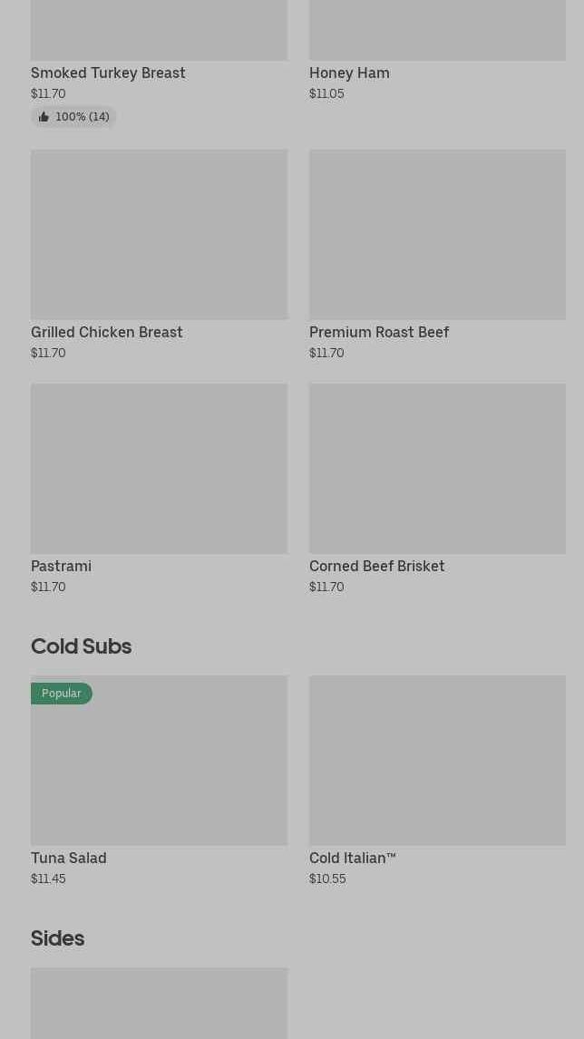584x1039 pixels.
Task: Open the Smoked Turkey Breast item title
Action: pos(108,73)
